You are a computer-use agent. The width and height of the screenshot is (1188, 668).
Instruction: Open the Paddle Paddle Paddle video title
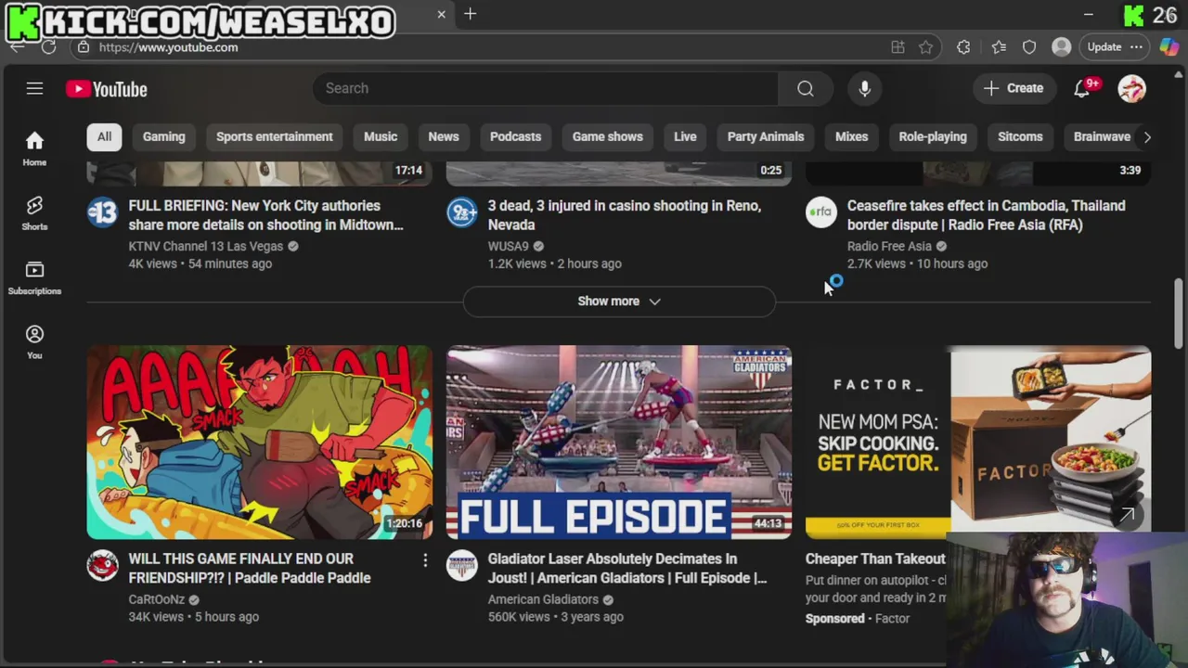click(x=250, y=569)
